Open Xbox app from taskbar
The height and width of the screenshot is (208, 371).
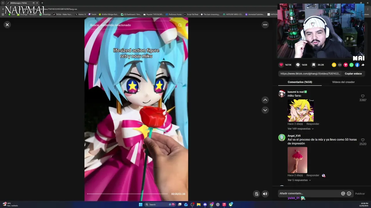[x=231, y=205]
